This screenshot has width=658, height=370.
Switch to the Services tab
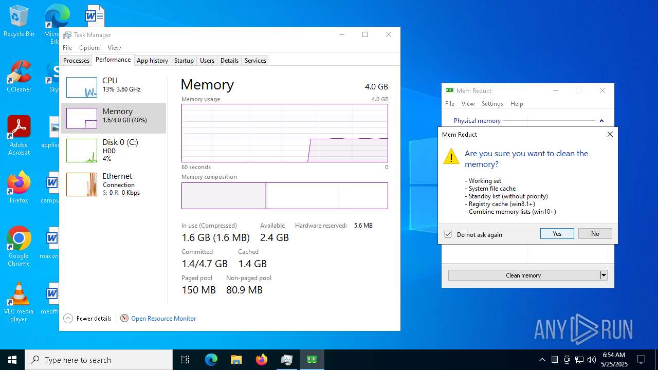(255, 61)
